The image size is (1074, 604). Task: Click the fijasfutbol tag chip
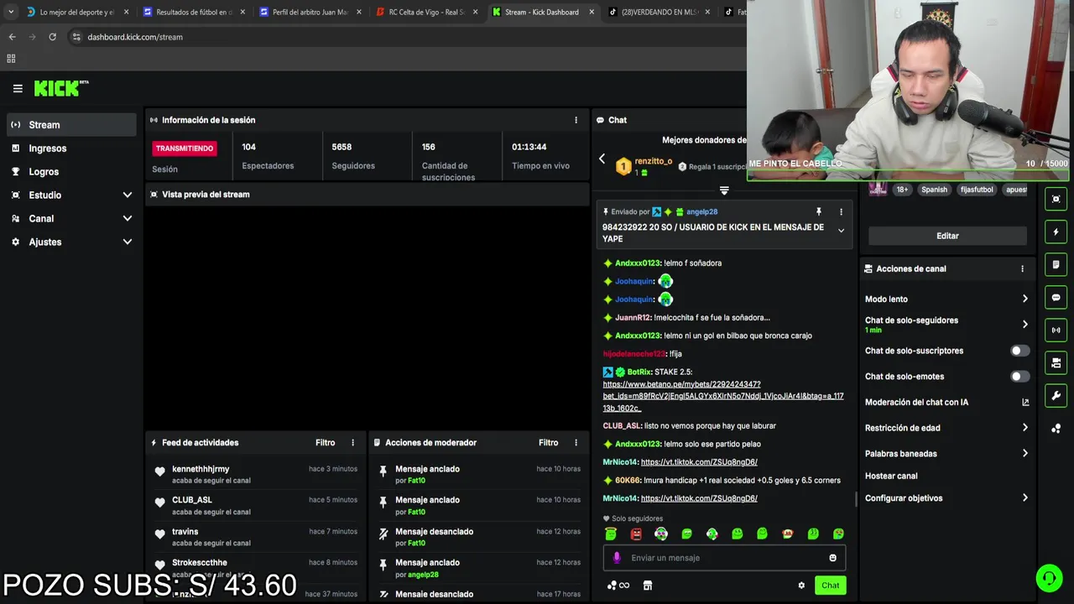click(x=977, y=190)
